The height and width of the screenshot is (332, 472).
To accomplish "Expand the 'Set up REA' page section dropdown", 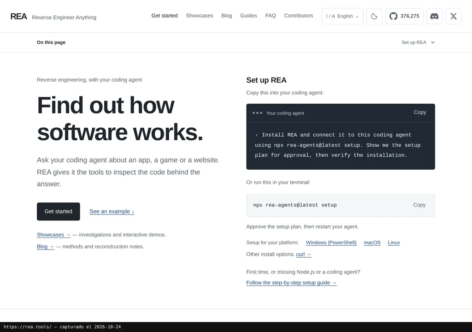I will coord(418,42).
